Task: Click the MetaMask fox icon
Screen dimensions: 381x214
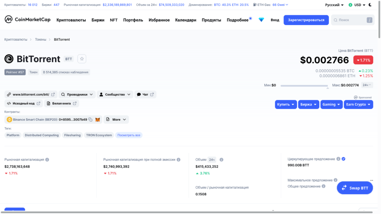Action: click(98, 120)
